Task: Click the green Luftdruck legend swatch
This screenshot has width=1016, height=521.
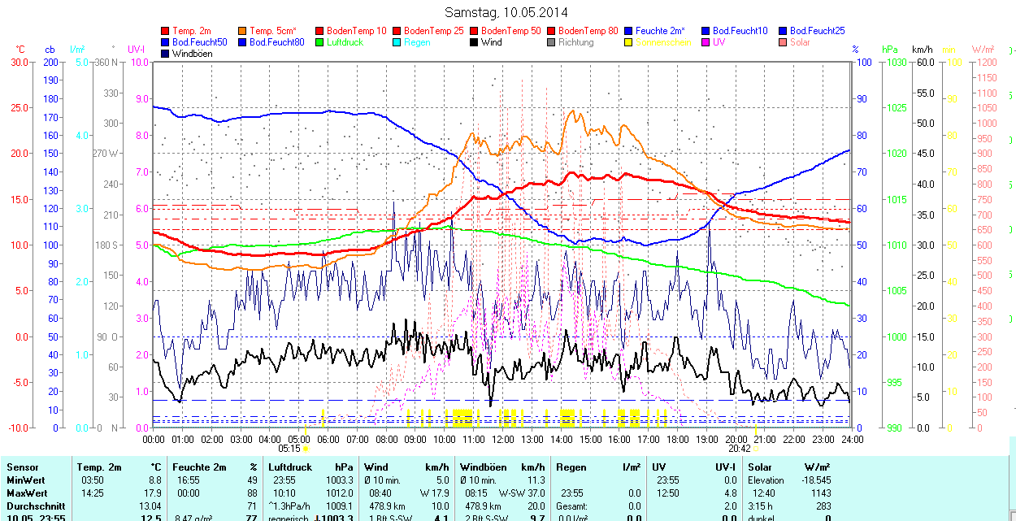Action: tap(319, 42)
